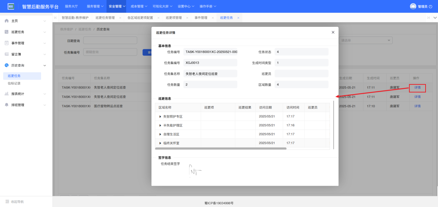Viewport: 438px width, 207px height.
Task: Open the 成本管理 top menu
Action: click(x=139, y=6)
